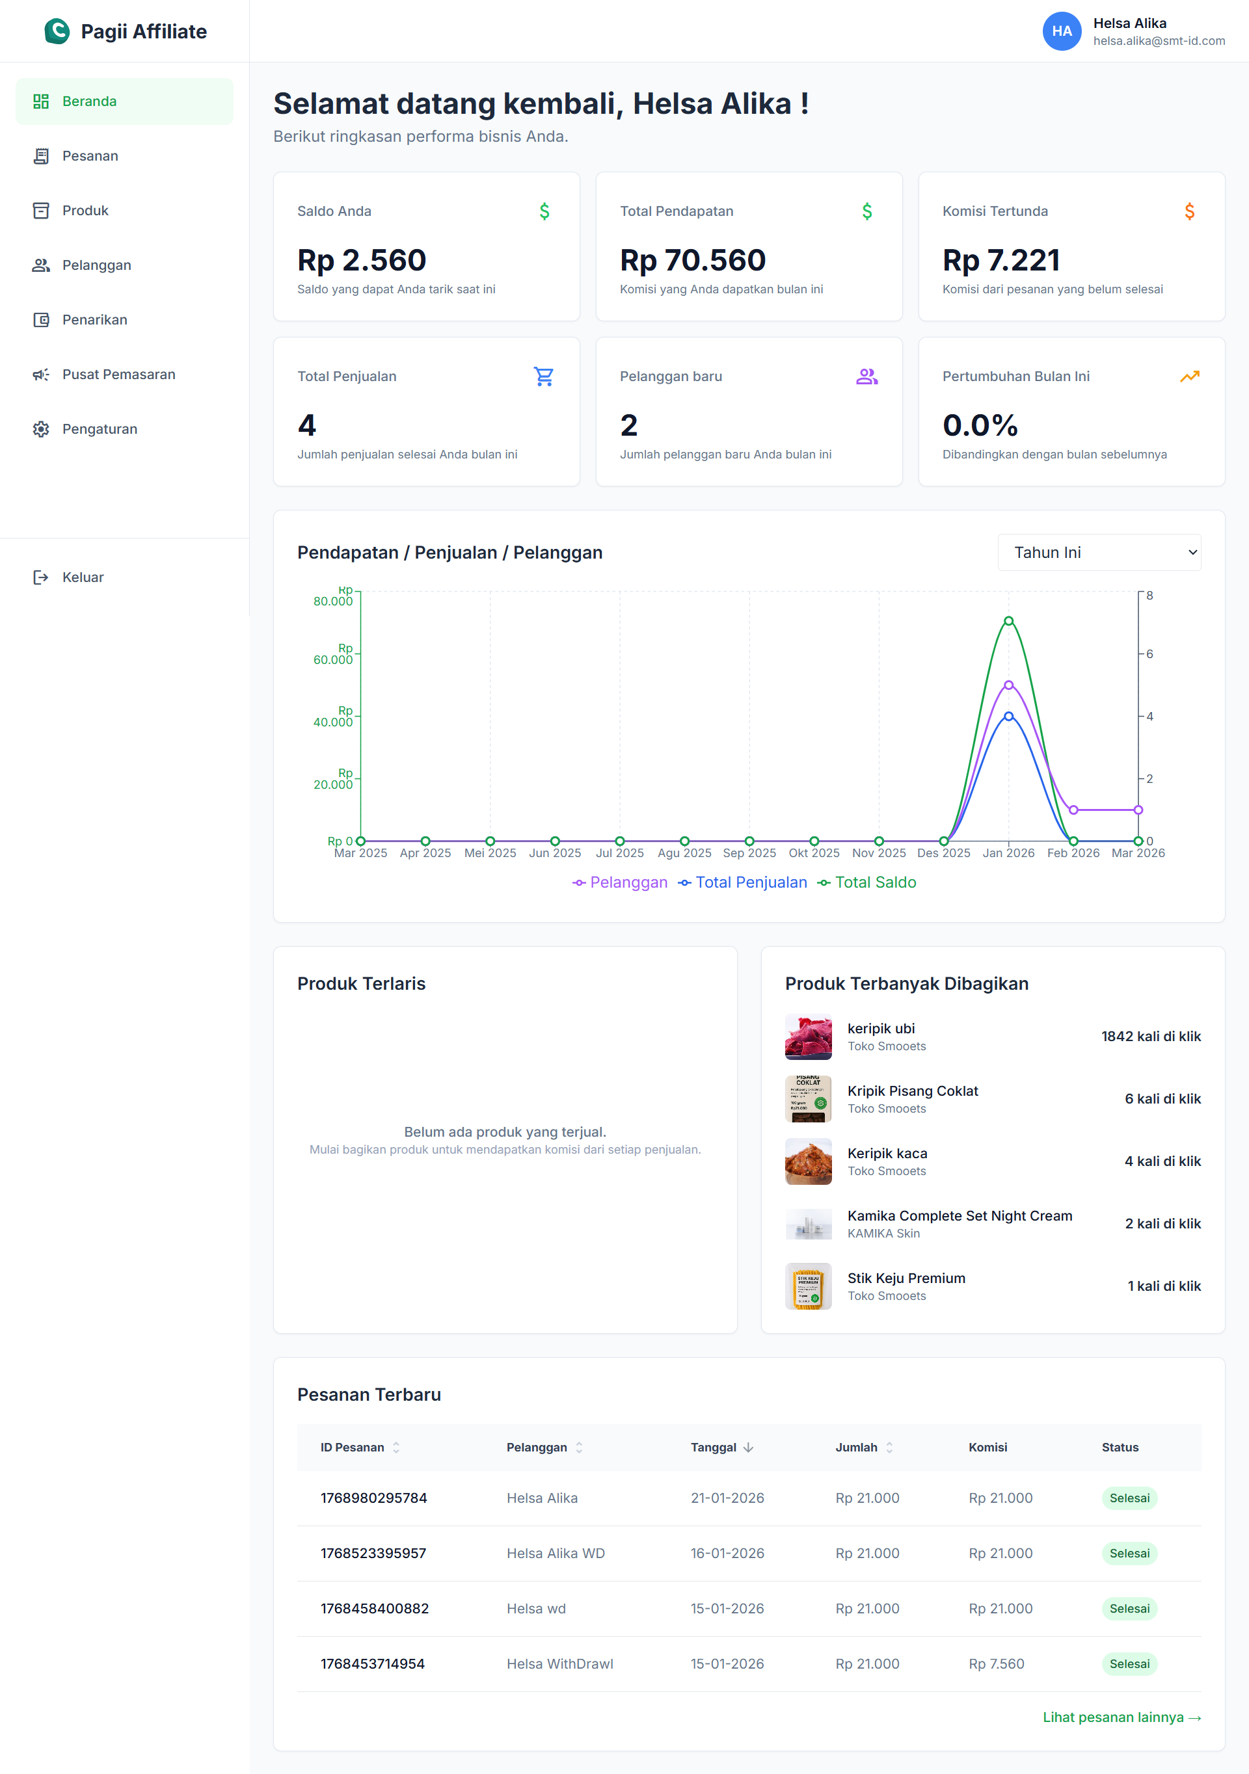The image size is (1249, 1774).
Task: Select the Keluar logout icon
Action: pyautogui.click(x=42, y=576)
